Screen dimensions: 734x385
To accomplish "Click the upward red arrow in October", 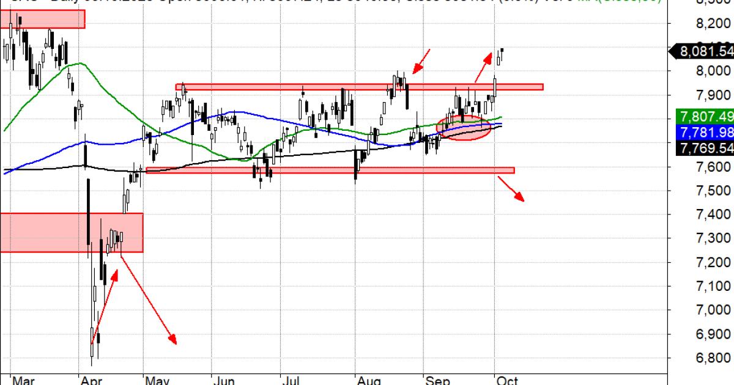I will coord(483,67).
